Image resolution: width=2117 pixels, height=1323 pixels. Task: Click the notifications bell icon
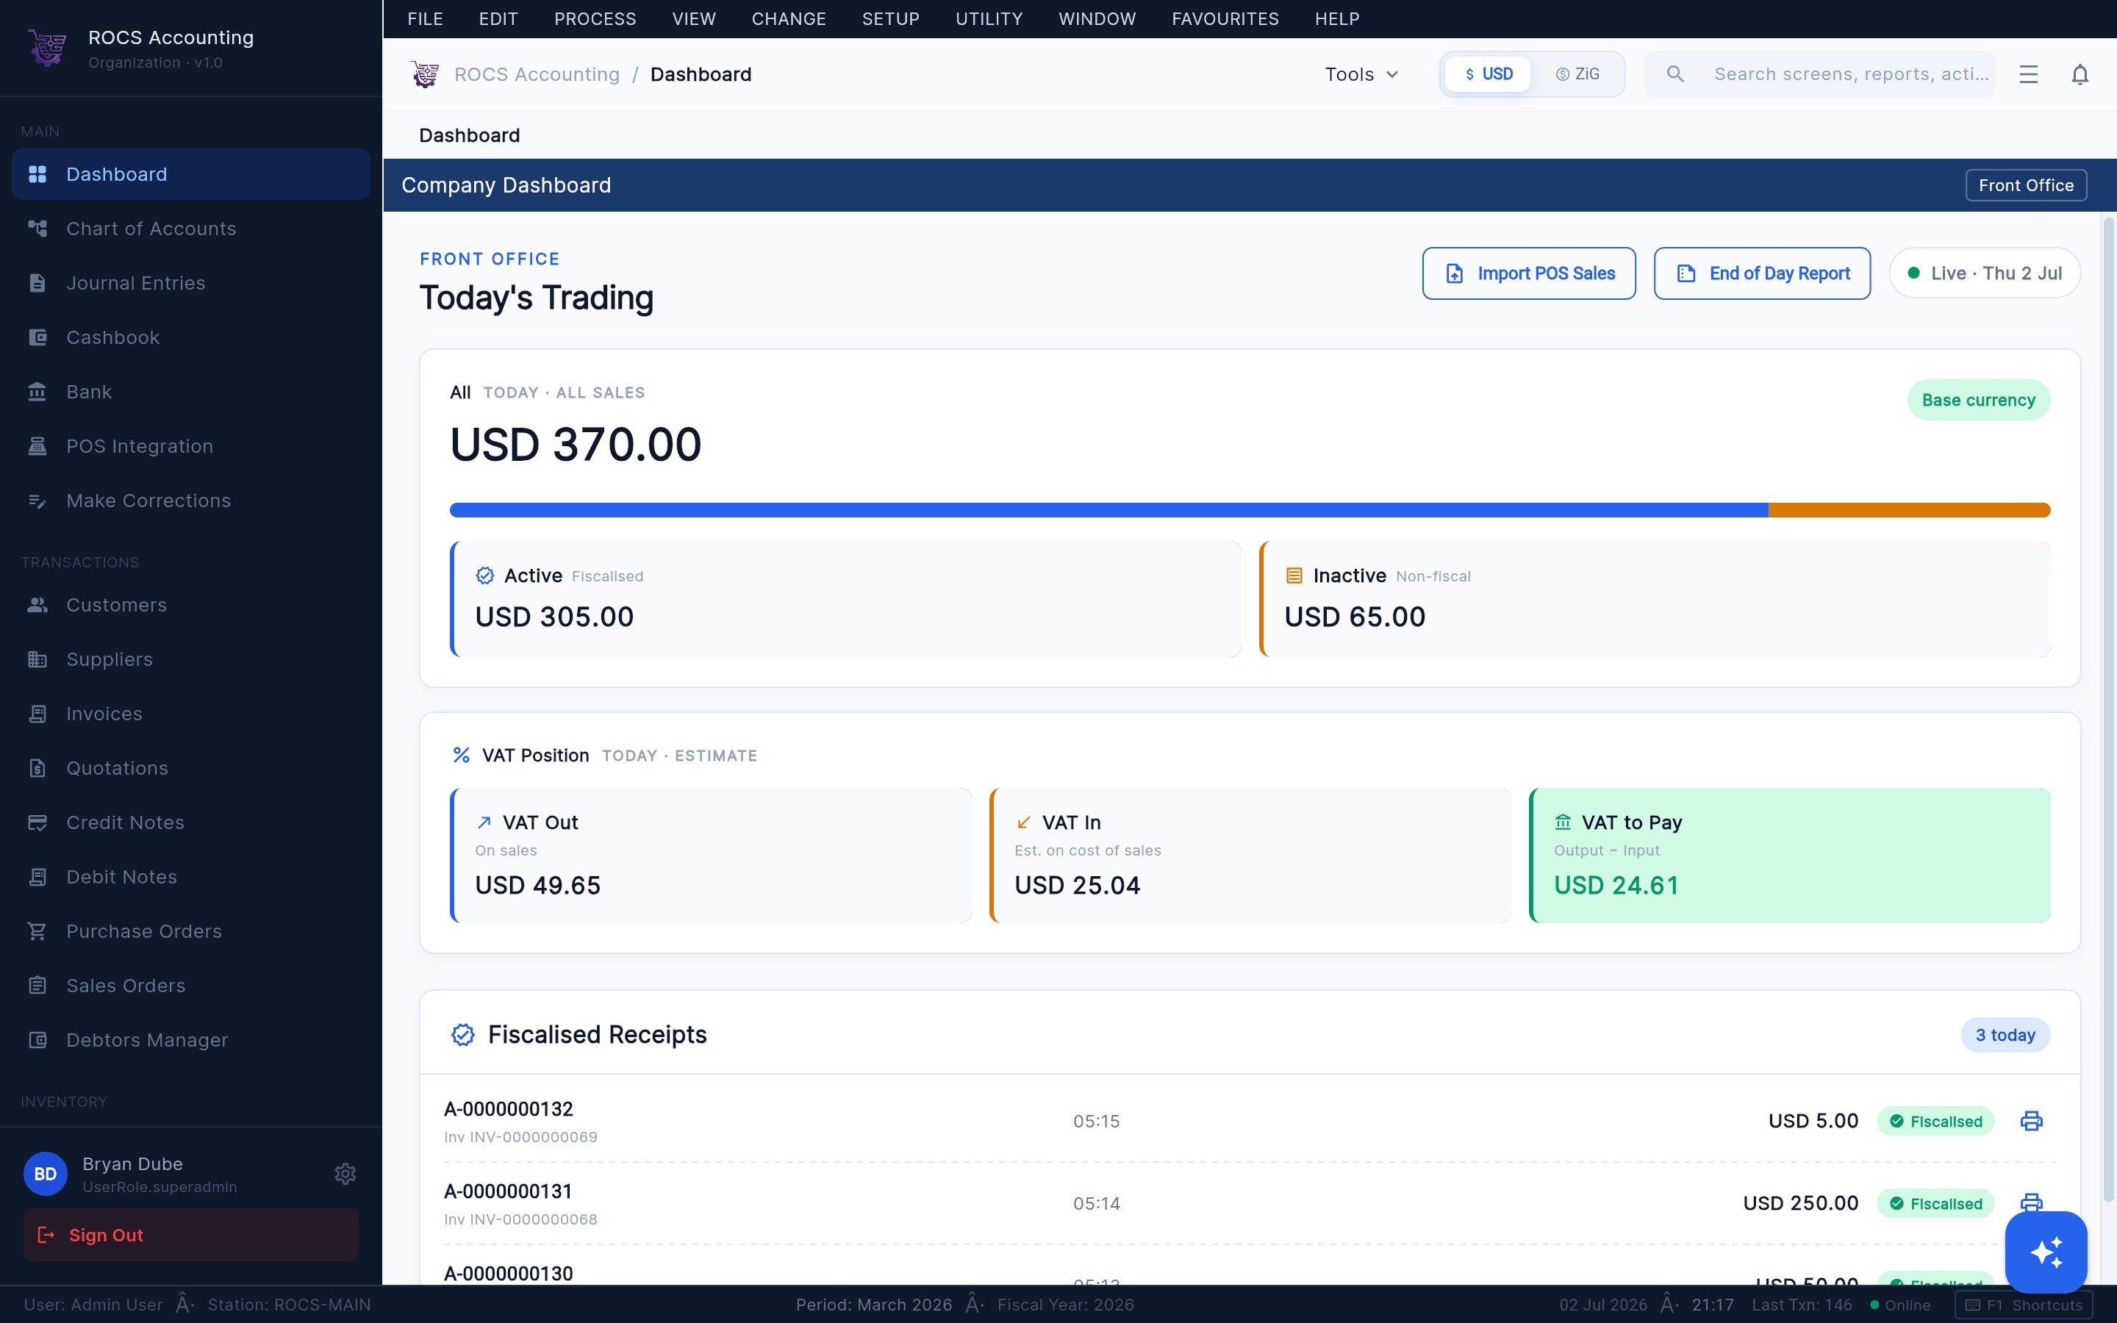point(2080,74)
